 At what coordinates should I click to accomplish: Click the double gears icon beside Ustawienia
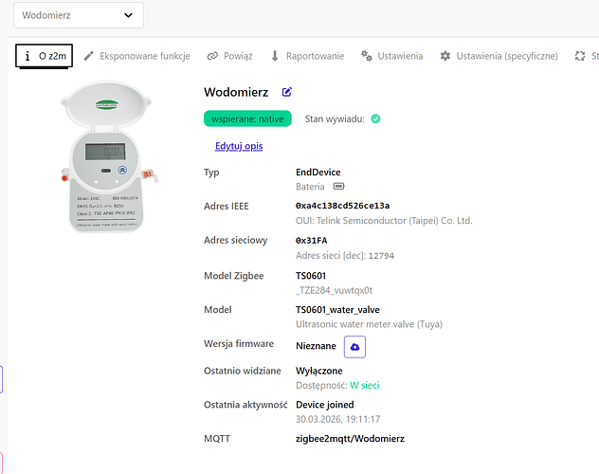pyautogui.click(x=367, y=56)
